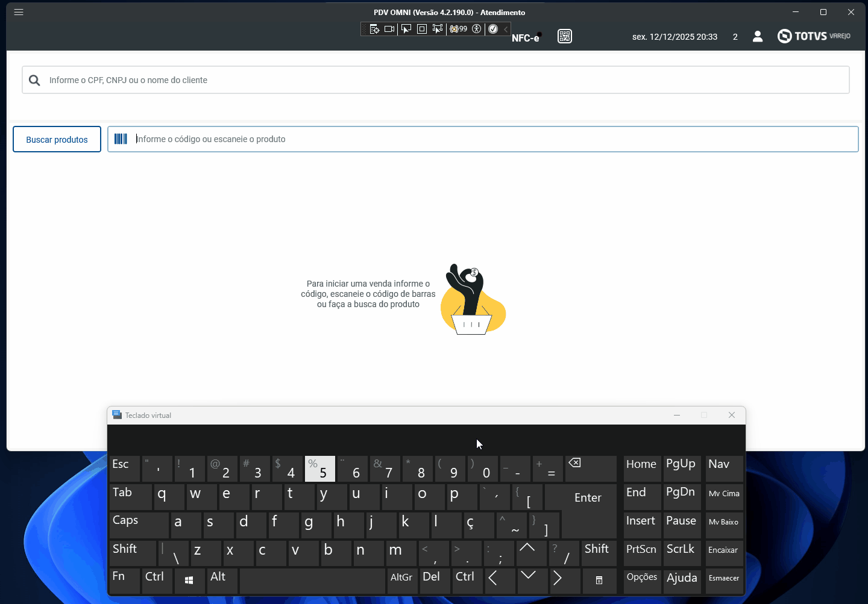Click the NFC-e status indicator
Screen dimensions: 868x604
pyautogui.click(x=526, y=37)
